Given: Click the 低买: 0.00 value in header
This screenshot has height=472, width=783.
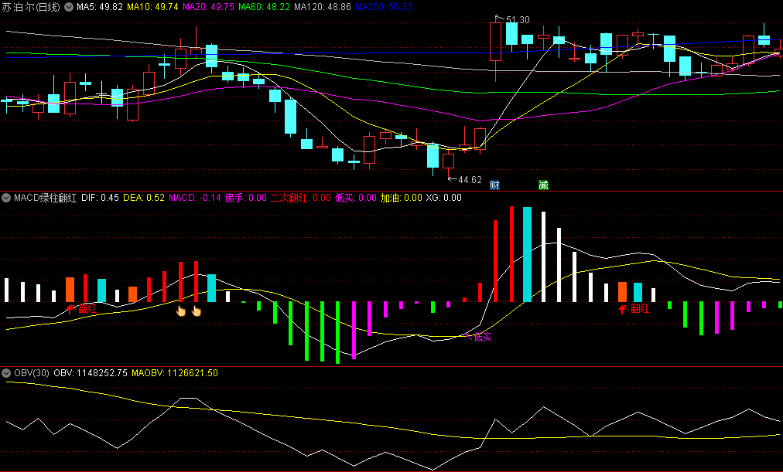Looking at the screenshot, I should [x=356, y=198].
